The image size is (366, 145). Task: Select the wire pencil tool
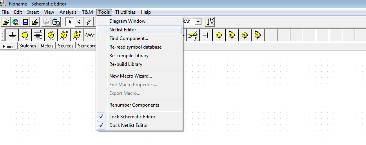pyautogui.click(x=89, y=22)
